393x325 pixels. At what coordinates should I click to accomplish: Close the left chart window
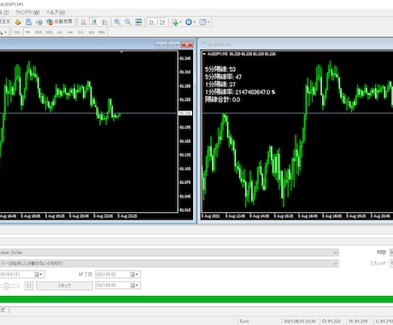[187, 44]
